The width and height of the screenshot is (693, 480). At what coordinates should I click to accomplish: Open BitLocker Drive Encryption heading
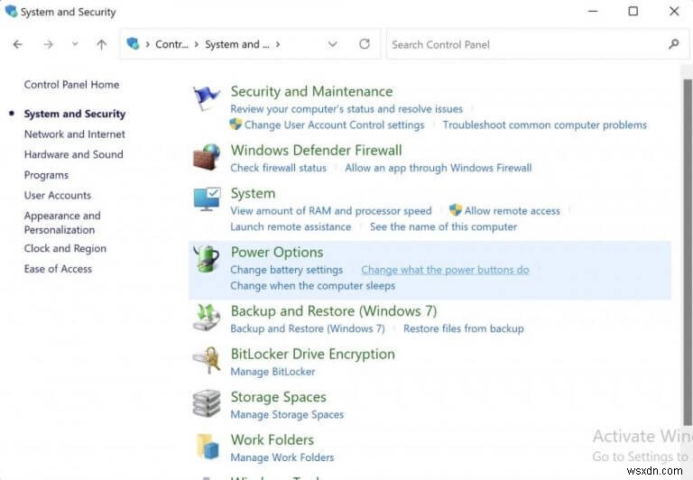[313, 354]
